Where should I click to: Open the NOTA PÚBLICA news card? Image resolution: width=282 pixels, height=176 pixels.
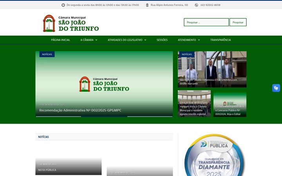[69, 166]
